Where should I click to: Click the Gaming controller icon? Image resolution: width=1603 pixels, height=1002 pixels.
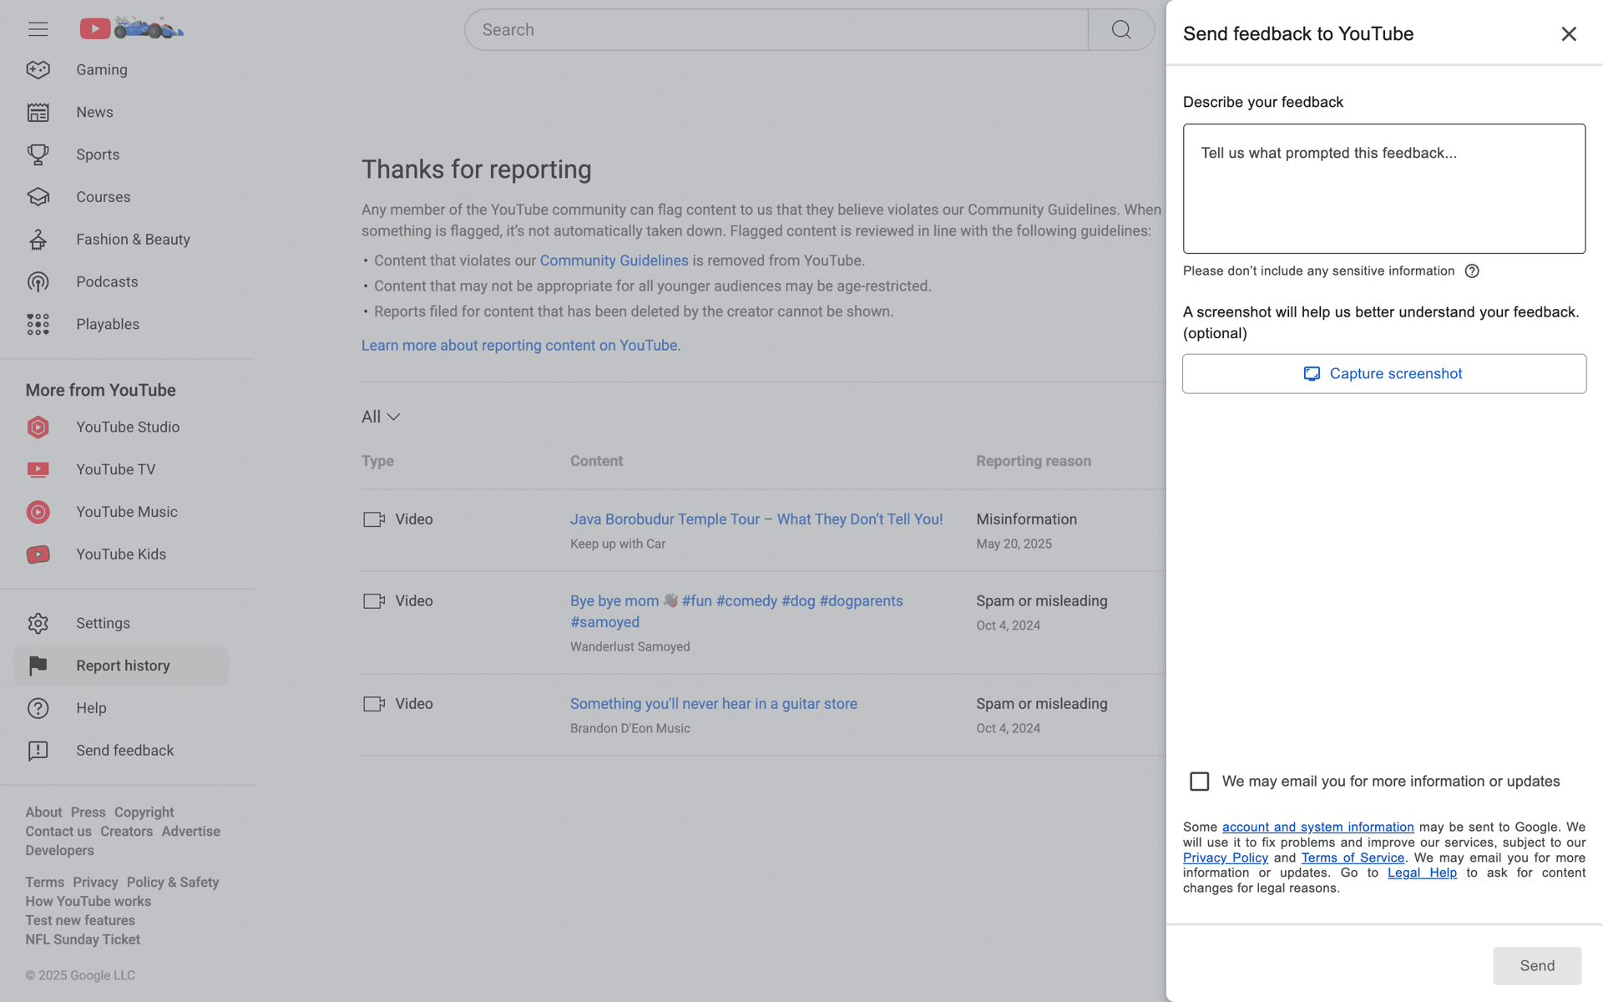click(x=38, y=70)
